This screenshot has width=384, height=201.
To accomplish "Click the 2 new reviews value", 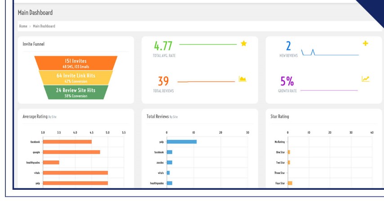I will pos(289,46).
